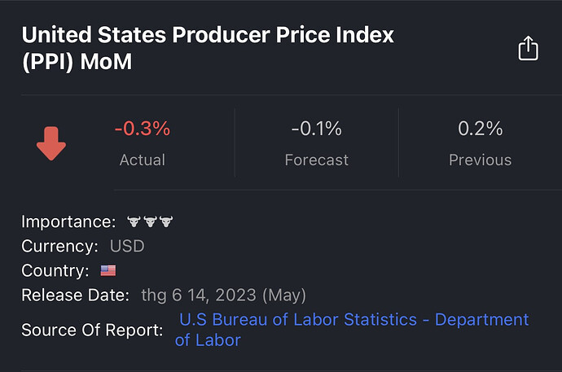Click the Importance label
The image size is (562, 372).
click(x=68, y=221)
